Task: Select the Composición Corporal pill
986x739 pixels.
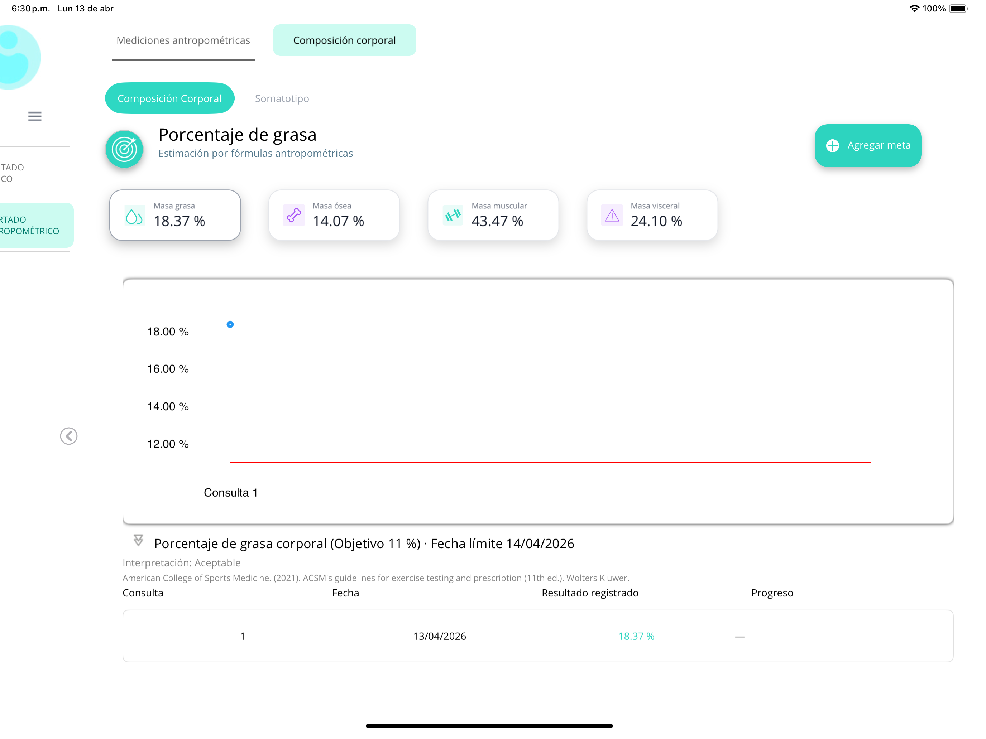Action: point(169,98)
